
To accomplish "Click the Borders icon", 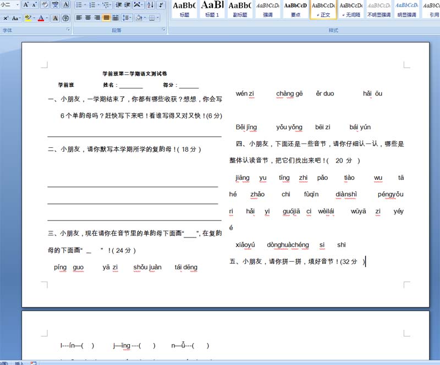I will tap(152, 18).
